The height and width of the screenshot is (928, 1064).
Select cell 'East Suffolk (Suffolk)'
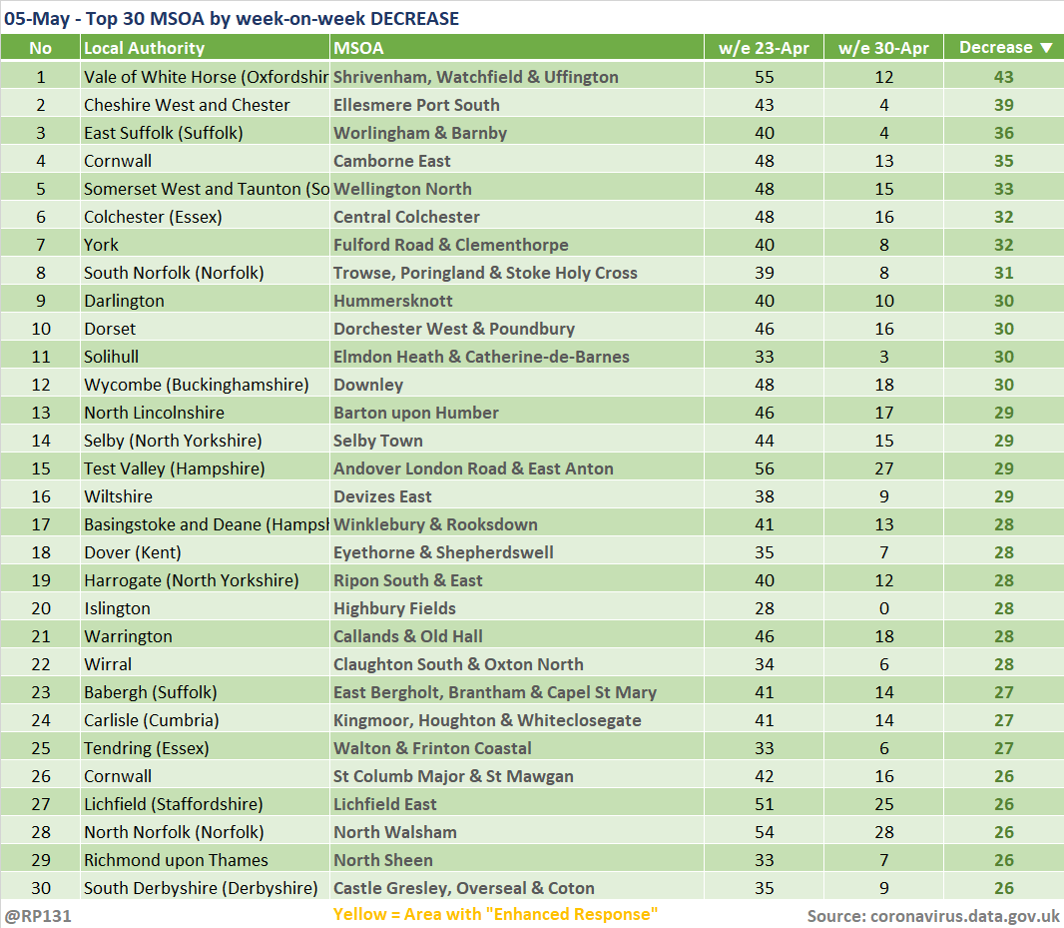point(205,133)
